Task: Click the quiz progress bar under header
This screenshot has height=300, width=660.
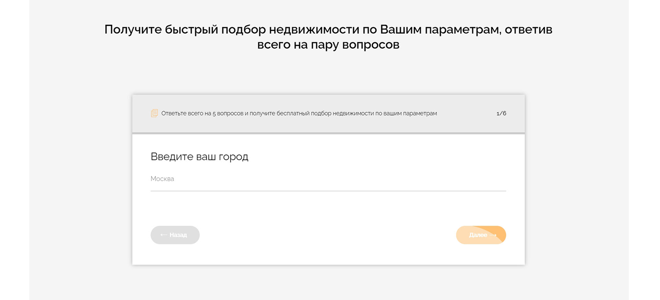Action: click(x=328, y=133)
